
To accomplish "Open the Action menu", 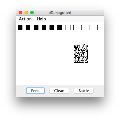I will [25, 19].
